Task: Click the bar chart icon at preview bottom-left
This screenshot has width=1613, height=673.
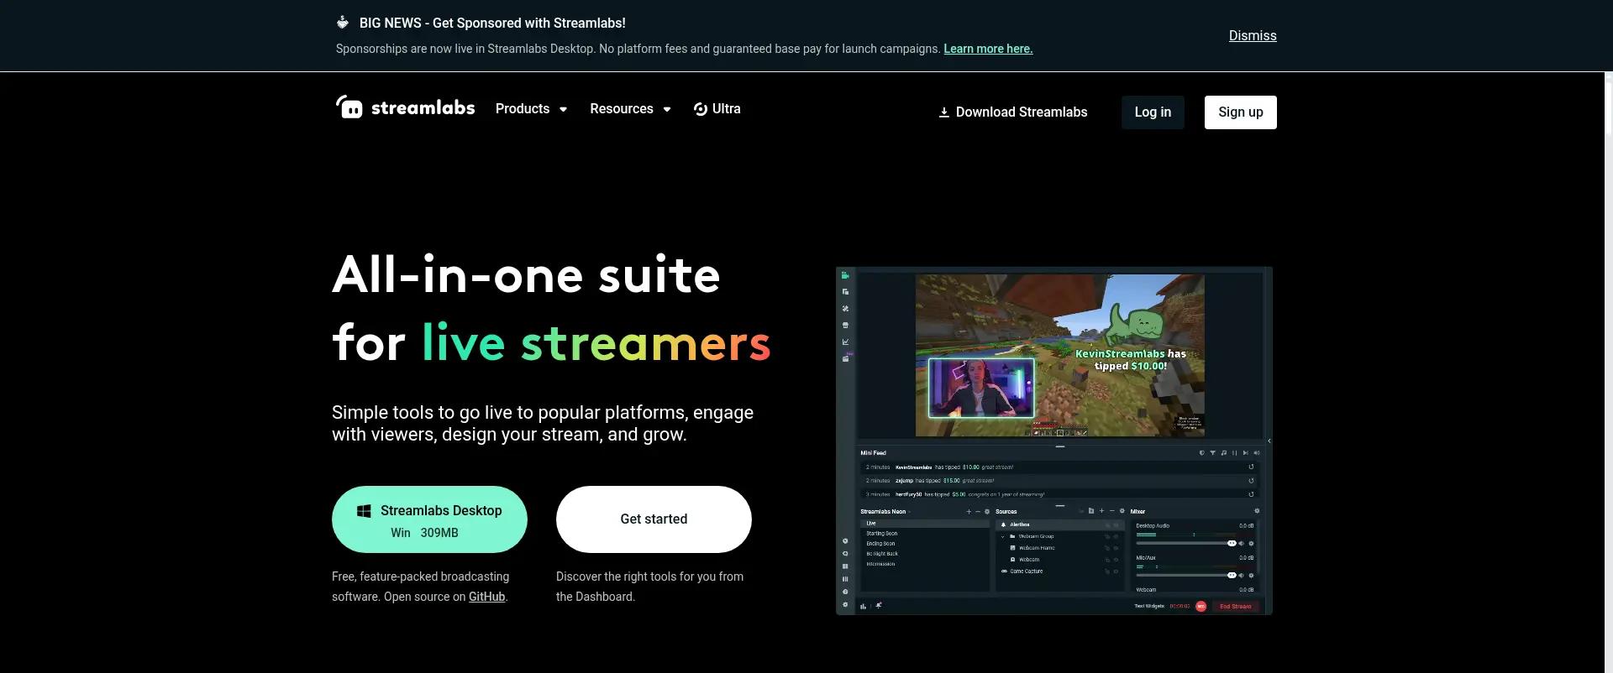Action: point(863,606)
